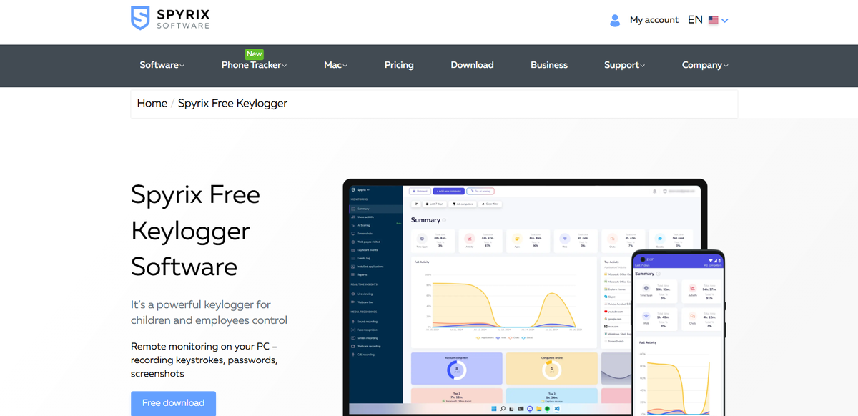Navigate to Home via the breadcrumb
Screen dimensions: 858x416
[x=152, y=103]
